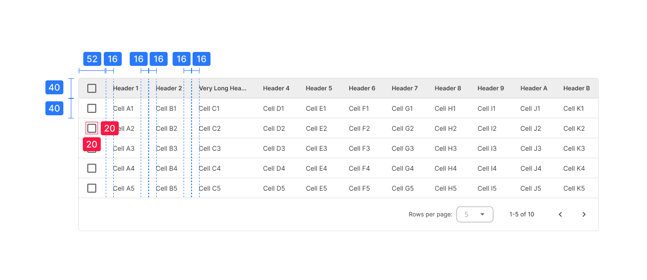Viewport: 647px width, 280px height.
Task: Click the Header B column header
Action: click(576, 88)
